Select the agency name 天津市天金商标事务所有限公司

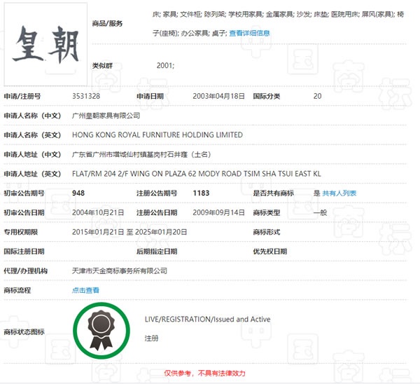click(x=120, y=271)
